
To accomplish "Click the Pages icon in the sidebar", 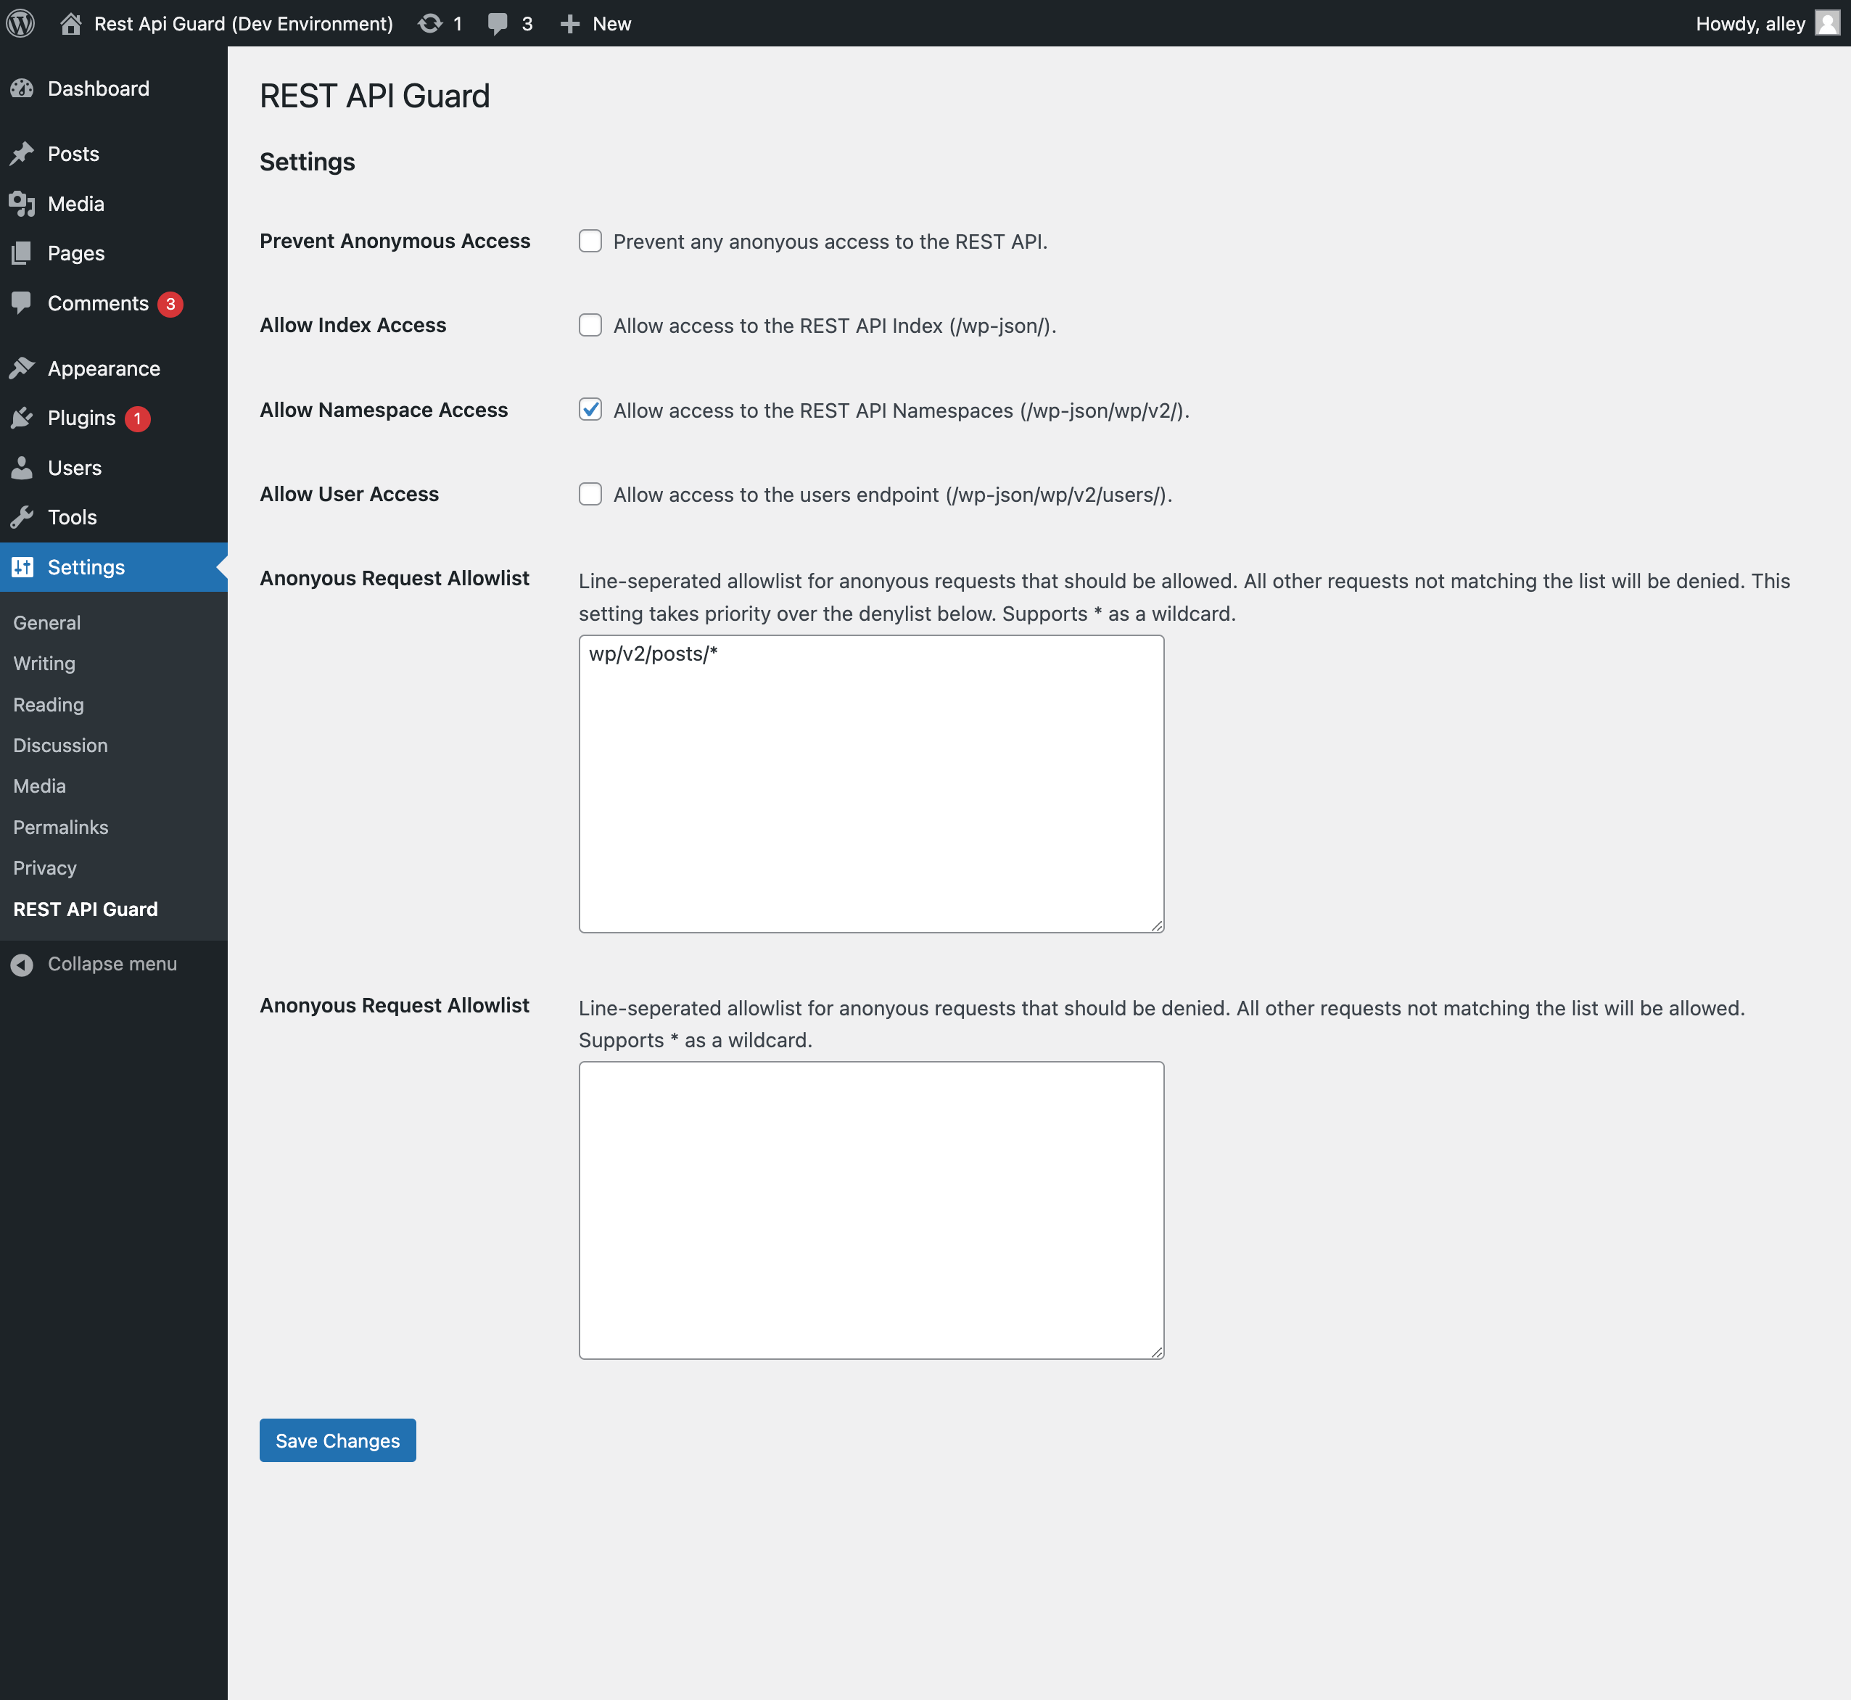I will [22, 253].
